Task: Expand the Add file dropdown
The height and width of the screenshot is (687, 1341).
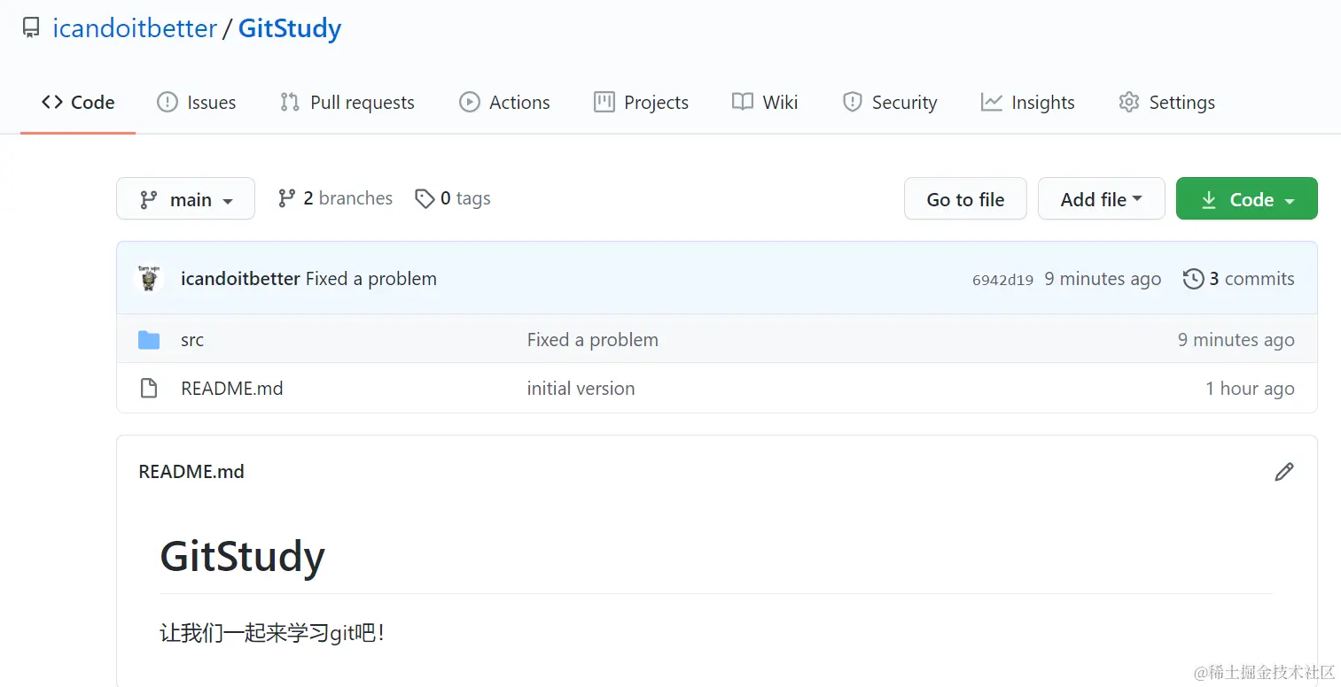Action: point(1101,199)
